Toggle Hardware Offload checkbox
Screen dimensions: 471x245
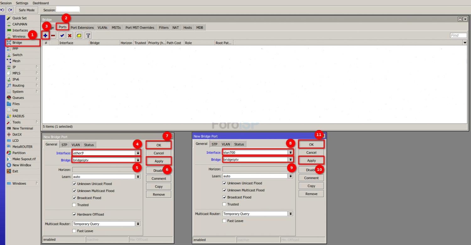(74, 215)
